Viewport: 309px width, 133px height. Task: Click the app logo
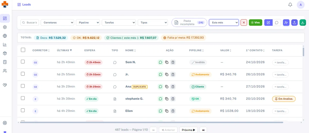pyautogui.click(x=5, y=4)
